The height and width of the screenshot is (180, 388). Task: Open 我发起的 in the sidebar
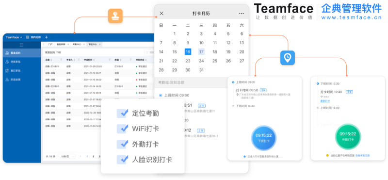22,53
